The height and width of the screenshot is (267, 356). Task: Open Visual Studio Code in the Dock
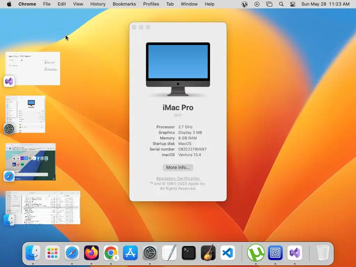click(x=227, y=253)
